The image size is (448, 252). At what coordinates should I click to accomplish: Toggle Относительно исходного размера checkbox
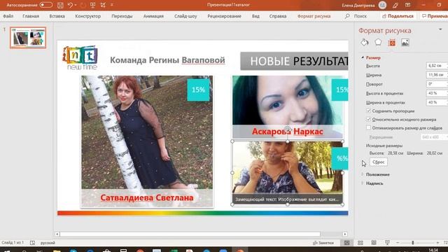click(x=369, y=119)
